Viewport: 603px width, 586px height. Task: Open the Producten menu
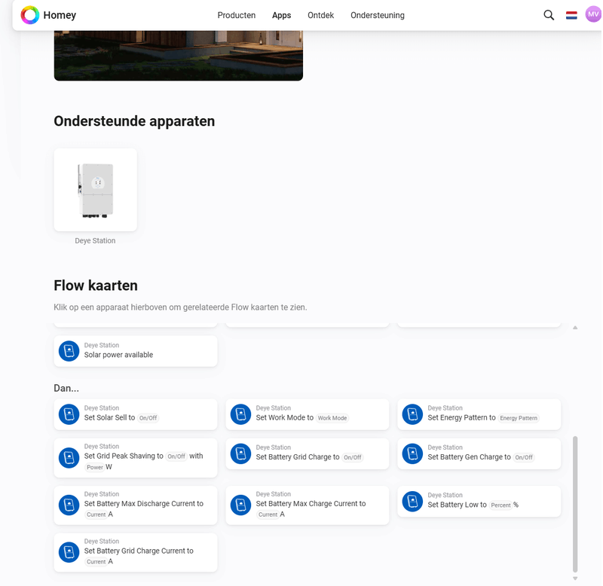237,15
